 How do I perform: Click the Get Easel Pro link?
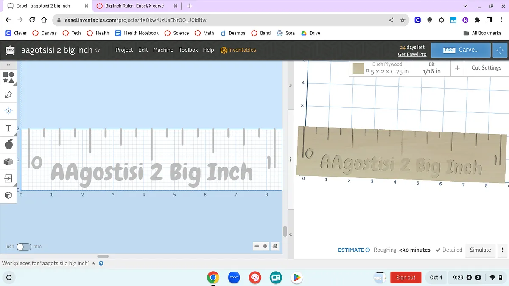(x=412, y=54)
